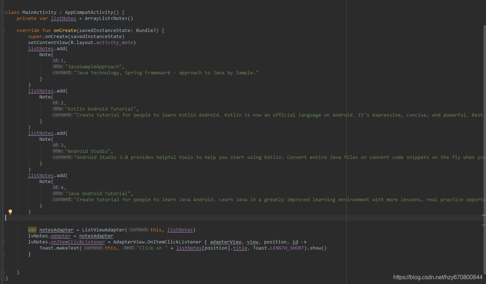Click the "Create tutorial for people to learn Kotlin Android" string
486x284 pixels.
click(278, 115)
